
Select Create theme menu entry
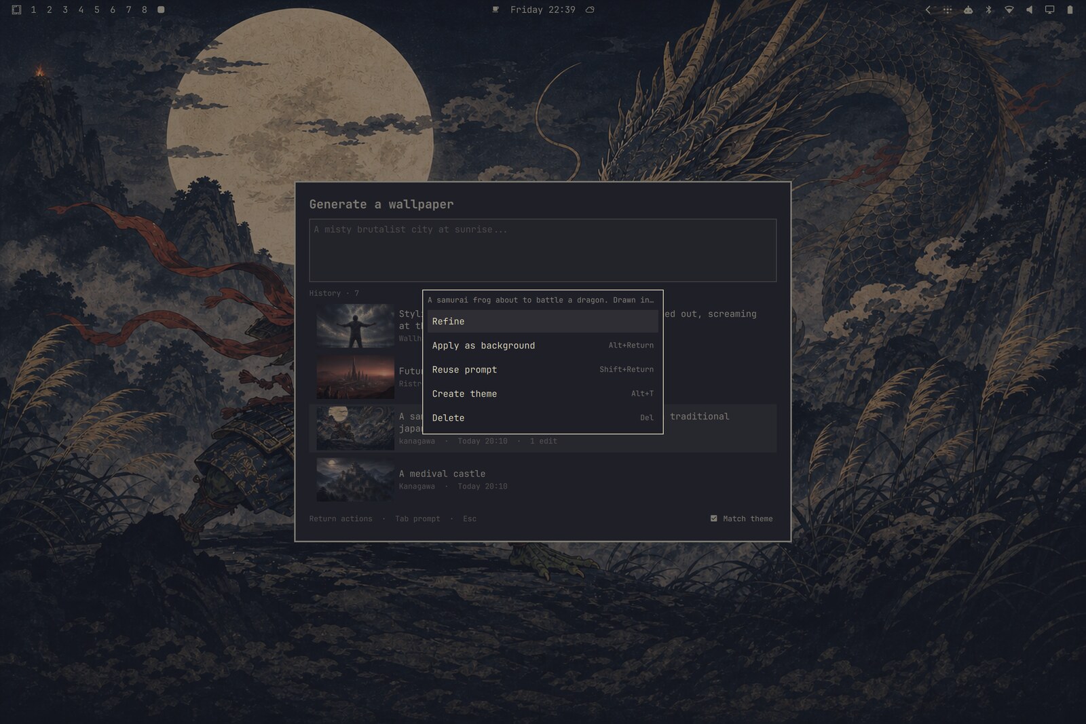(542, 394)
